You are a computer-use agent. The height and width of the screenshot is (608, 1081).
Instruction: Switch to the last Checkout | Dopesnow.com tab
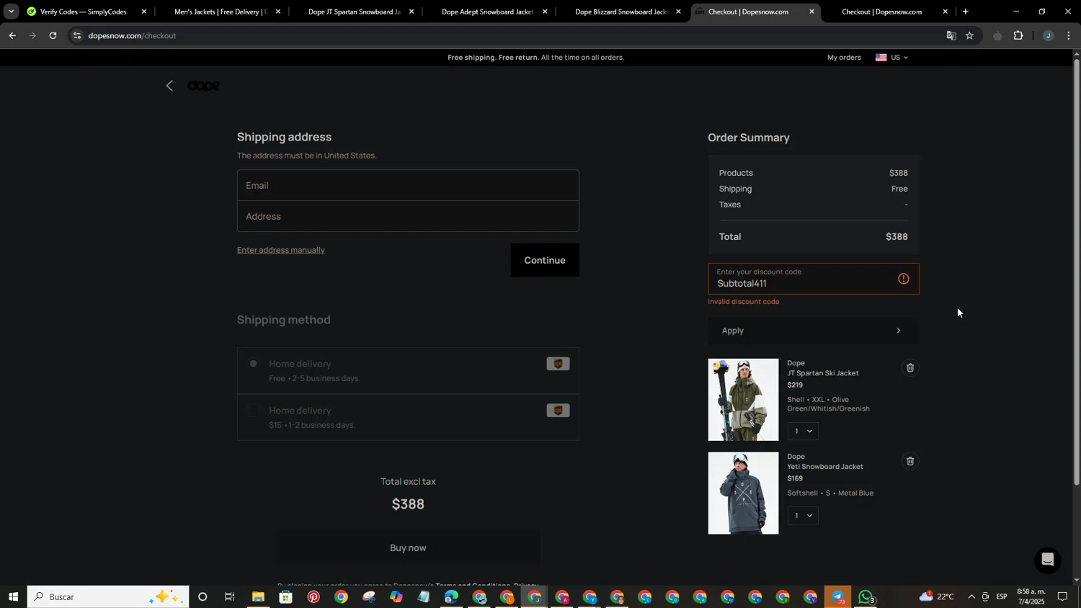pyautogui.click(x=881, y=12)
